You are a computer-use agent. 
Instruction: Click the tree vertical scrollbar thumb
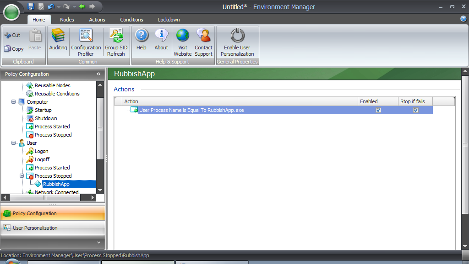coord(100,128)
